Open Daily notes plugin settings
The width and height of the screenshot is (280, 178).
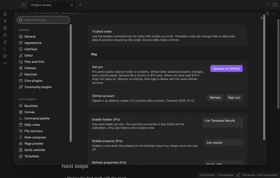(x=29, y=125)
